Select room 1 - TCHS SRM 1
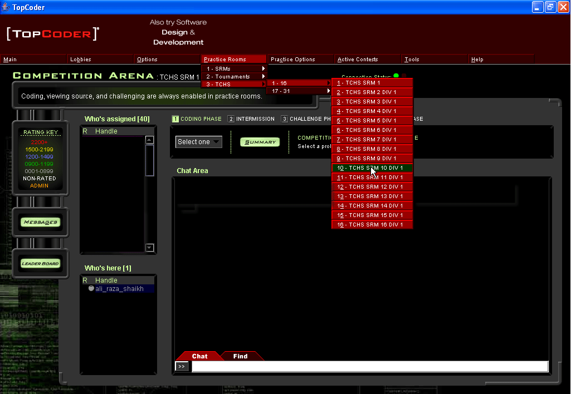The height and width of the screenshot is (394, 571). (x=372, y=83)
